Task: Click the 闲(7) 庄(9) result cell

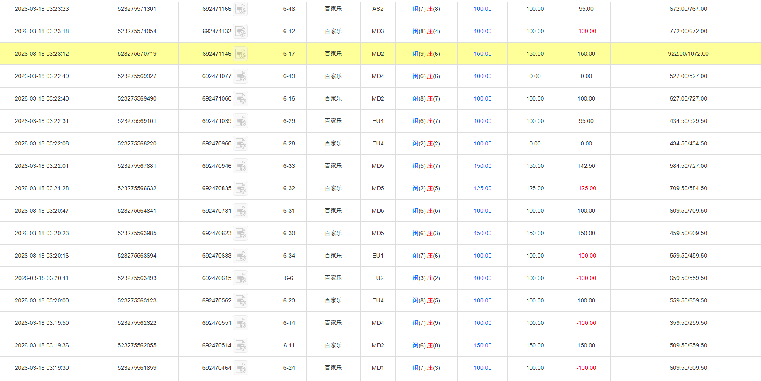Action: click(x=427, y=323)
